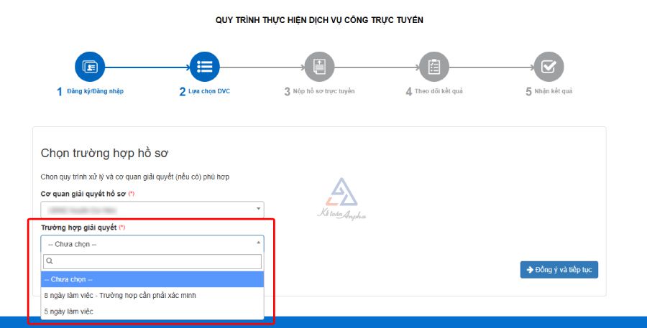Click the magnifier icon in dropdown search
The width and height of the screenshot is (647, 328).
pos(50,261)
